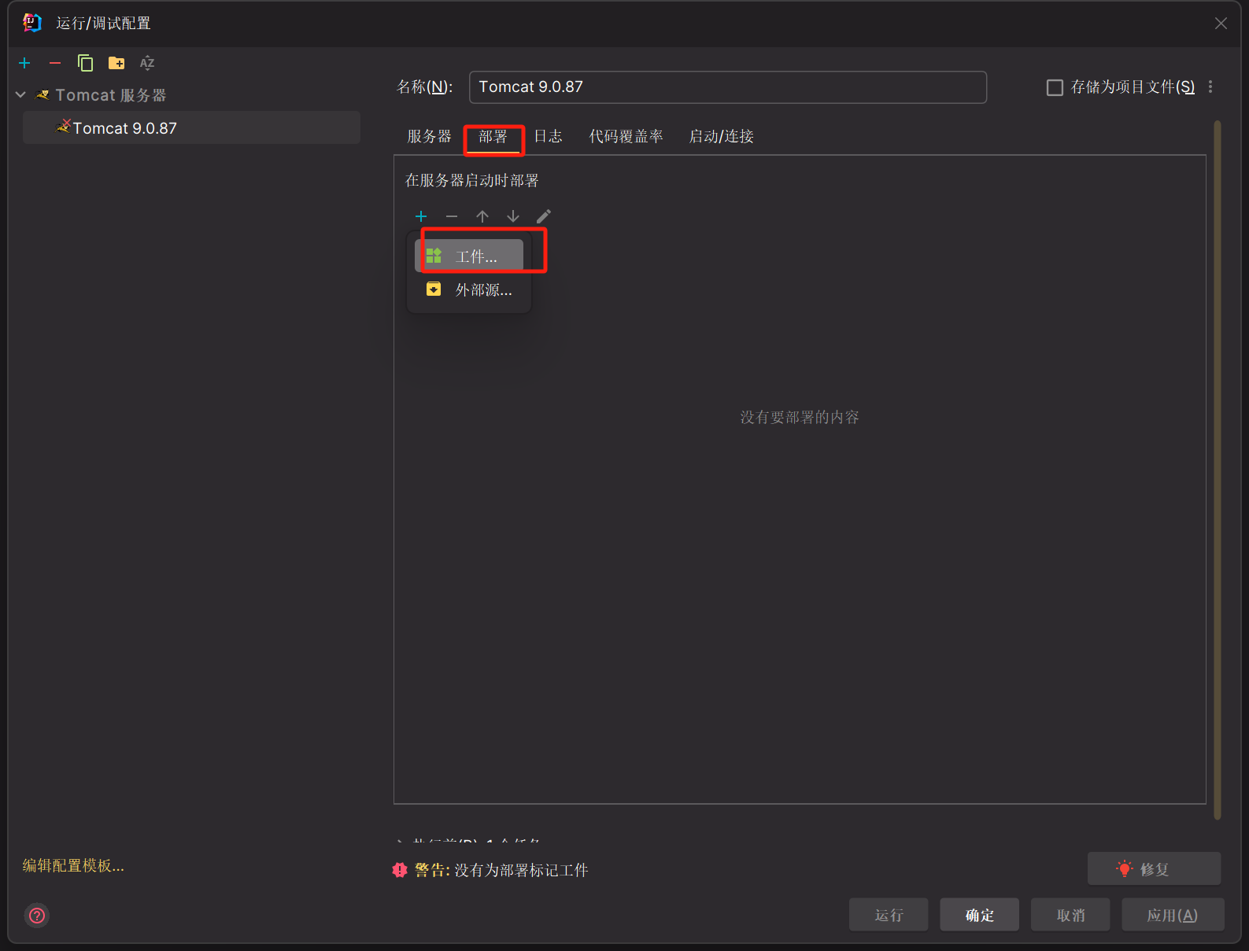Screen dimensions: 1249x951
Task: Create a new folder for configurations
Action: click(x=116, y=63)
